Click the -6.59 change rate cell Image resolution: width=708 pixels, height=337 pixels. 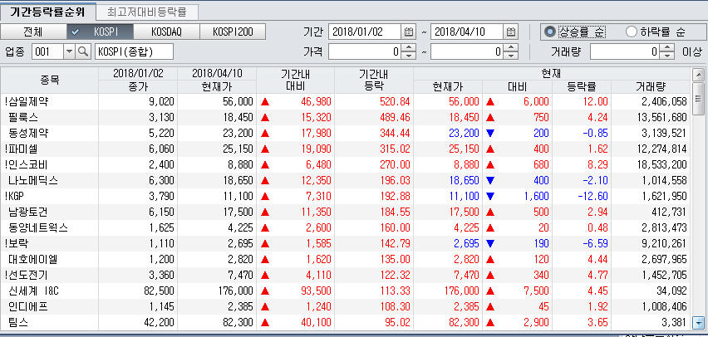[x=594, y=243]
